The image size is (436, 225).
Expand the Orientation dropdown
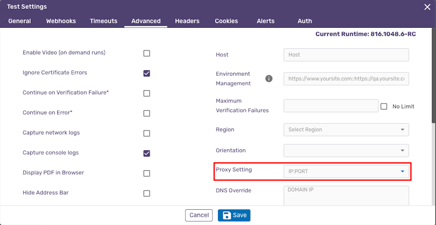click(x=346, y=151)
